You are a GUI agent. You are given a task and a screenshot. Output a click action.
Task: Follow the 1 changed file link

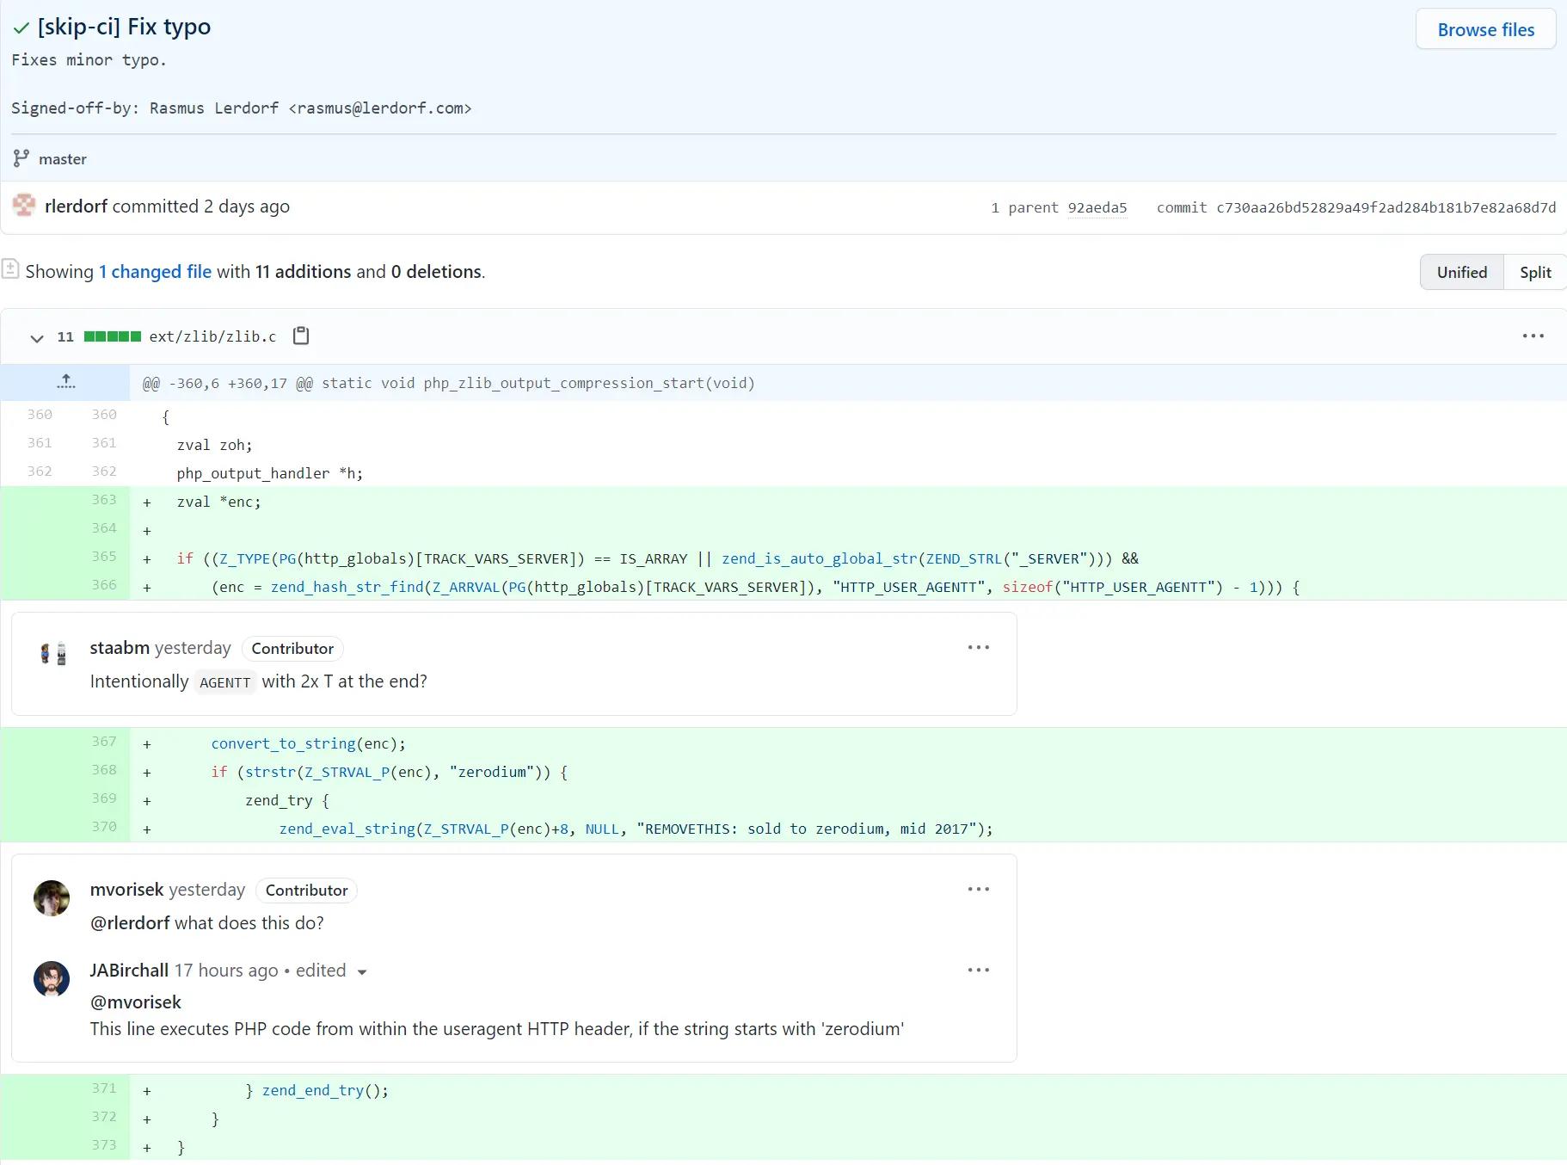(x=155, y=271)
